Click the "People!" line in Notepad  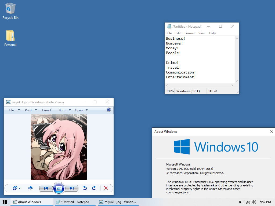(173, 53)
